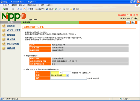Click the Forward arrow icon
This screenshot has width=140, height=101.
[13, 9]
